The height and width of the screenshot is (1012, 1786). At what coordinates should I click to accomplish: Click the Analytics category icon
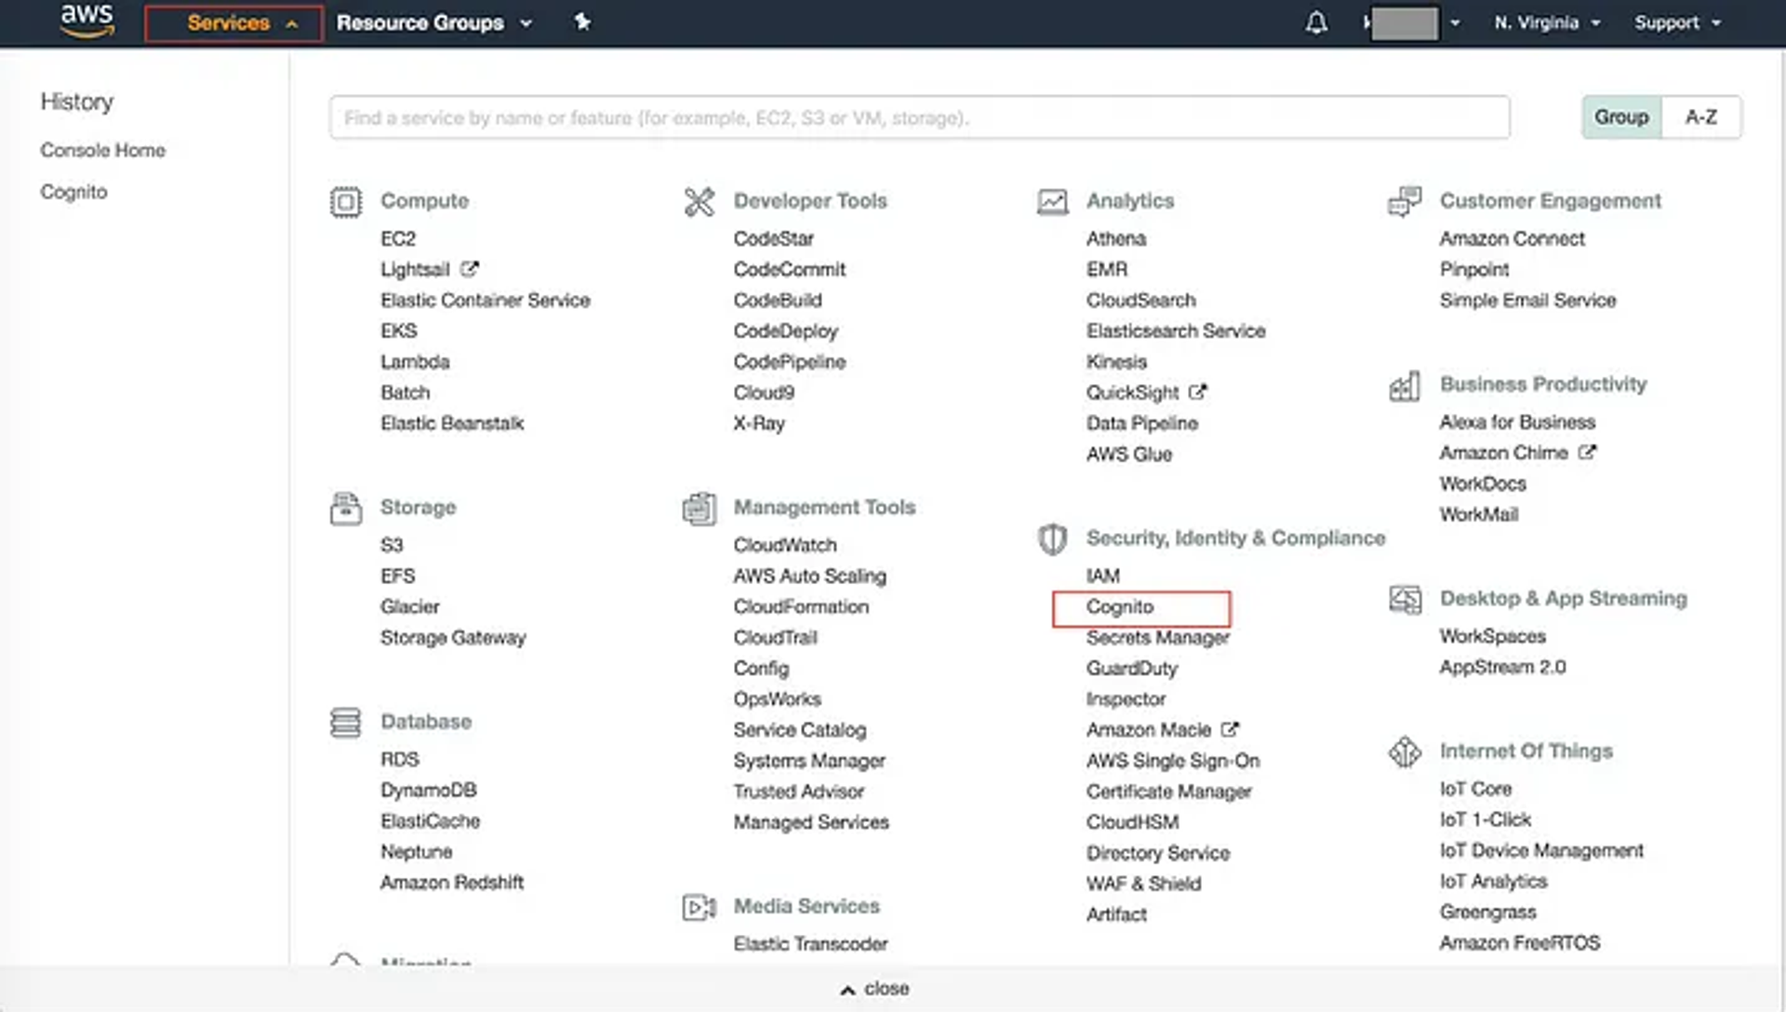[x=1052, y=202]
